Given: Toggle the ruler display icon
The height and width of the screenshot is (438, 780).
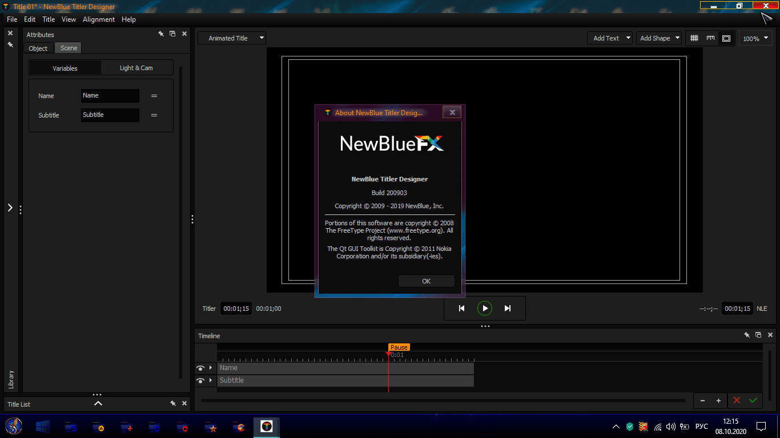Looking at the screenshot, I should pyautogui.click(x=710, y=38).
